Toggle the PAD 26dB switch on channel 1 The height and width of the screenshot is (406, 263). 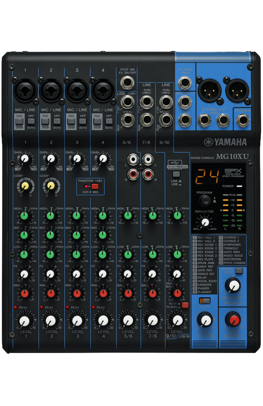19,122
